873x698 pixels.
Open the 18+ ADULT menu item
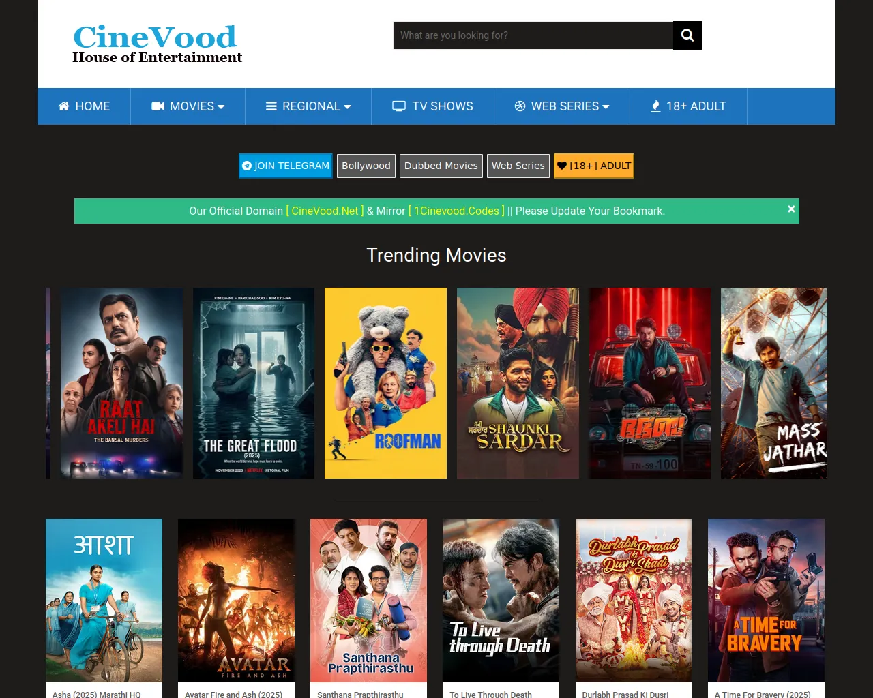click(688, 106)
